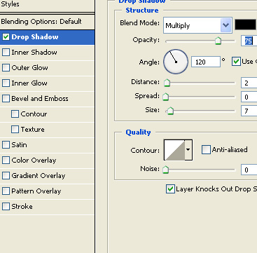Enable the Inner Glow checkbox
Viewport: 257px width, 253px height.
point(6,83)
